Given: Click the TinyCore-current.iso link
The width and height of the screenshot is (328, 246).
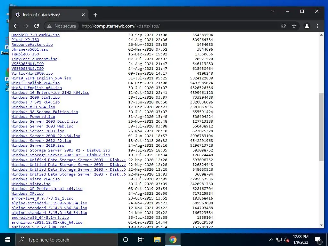Looking at the screenshot, I should point(34,59).
